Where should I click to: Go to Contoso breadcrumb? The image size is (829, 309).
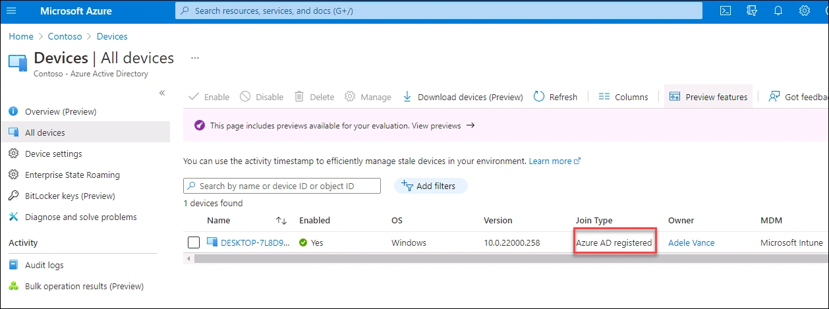click(65, 36)
